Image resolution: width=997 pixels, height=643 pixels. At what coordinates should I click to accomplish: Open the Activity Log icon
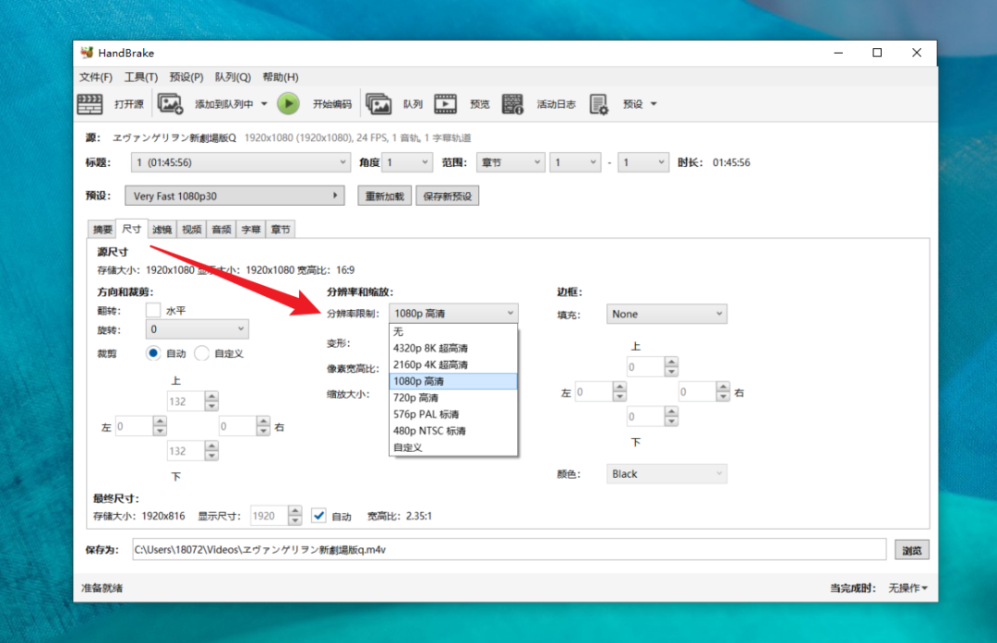coord(512,104)
